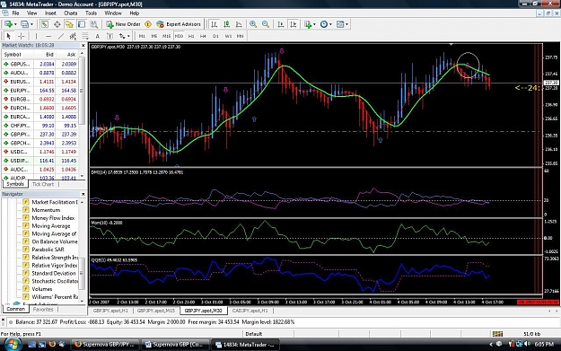Viewport: 561px width, 351px height.
Task: Expand the Templates dropdown arrow
Action: (346, 24)
